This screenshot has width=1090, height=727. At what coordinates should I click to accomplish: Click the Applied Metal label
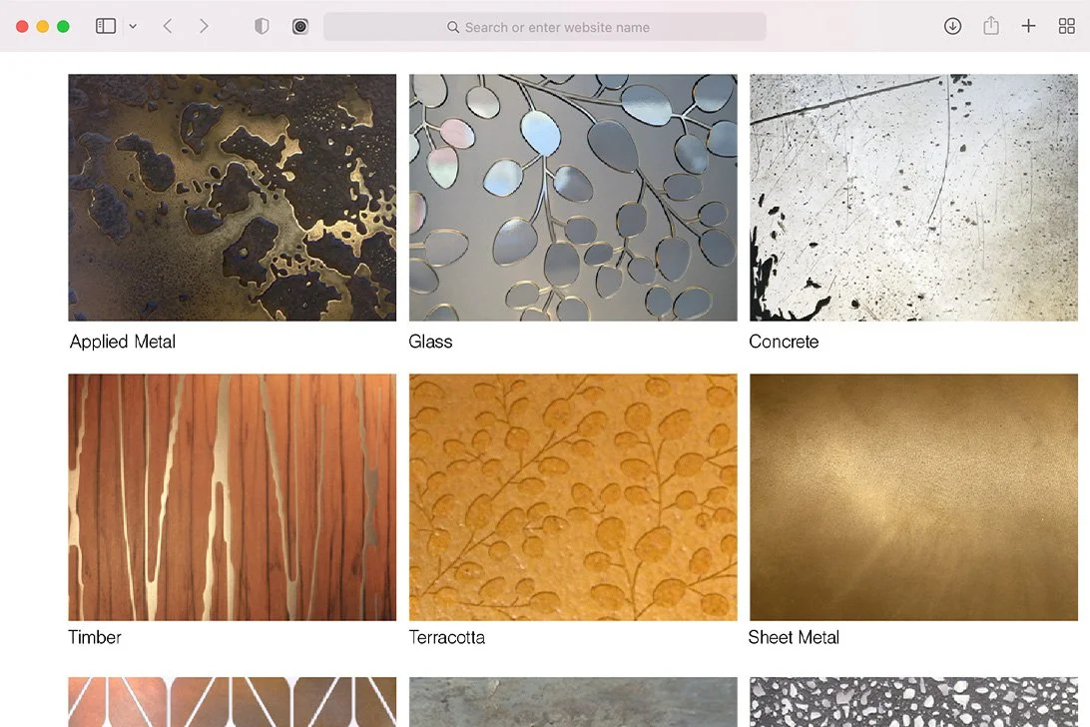tap(123, 342)
